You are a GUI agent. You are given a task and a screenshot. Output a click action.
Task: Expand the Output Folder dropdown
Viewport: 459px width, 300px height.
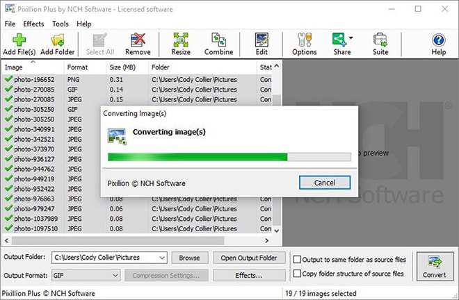click(162, 258)
